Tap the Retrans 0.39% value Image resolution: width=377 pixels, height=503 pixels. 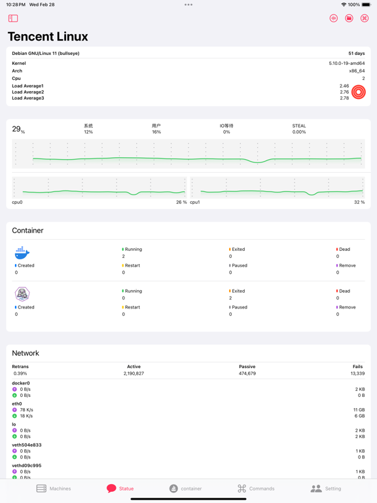tap(20, 373)
